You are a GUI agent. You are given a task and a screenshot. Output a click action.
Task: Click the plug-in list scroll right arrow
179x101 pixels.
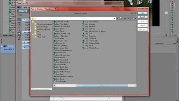pyautogui.click(x=135, y=85)
